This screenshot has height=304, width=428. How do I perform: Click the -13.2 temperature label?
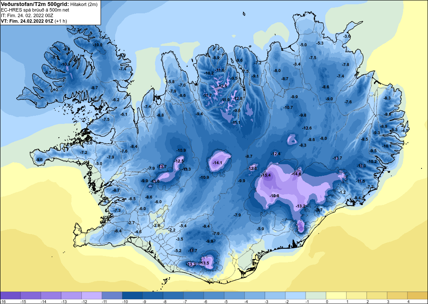301,206
